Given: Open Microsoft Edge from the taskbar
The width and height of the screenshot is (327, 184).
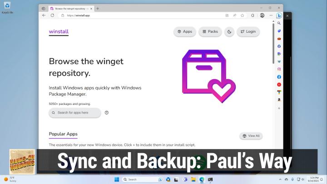Looking at the screenshot, I should click(202, 179).
